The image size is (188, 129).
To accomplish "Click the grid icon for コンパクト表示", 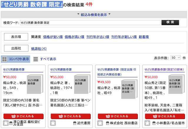I will [4, 59].
